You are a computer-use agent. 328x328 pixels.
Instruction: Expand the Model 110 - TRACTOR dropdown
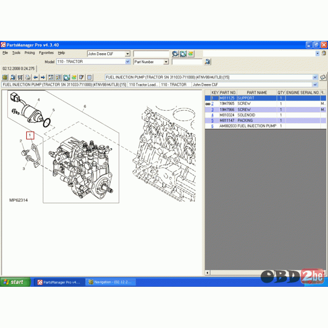(127, 62)
